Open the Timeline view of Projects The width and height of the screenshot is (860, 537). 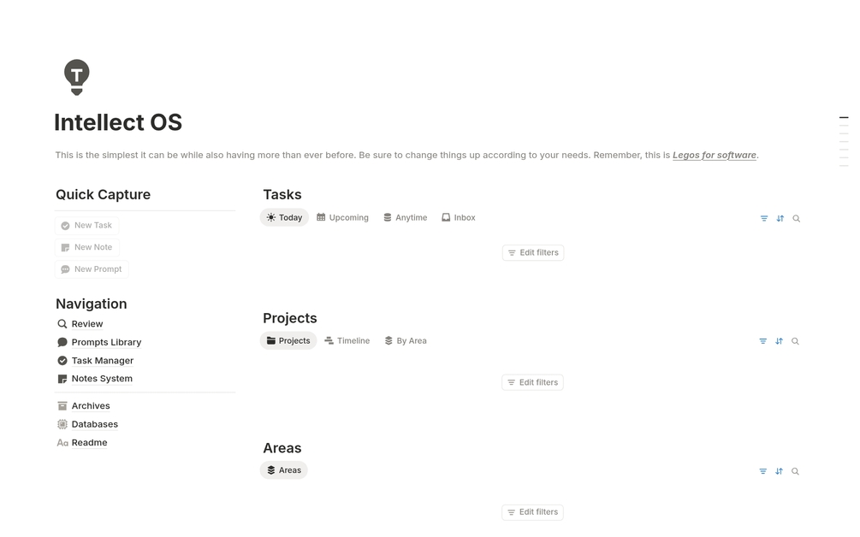coord(347,340)
